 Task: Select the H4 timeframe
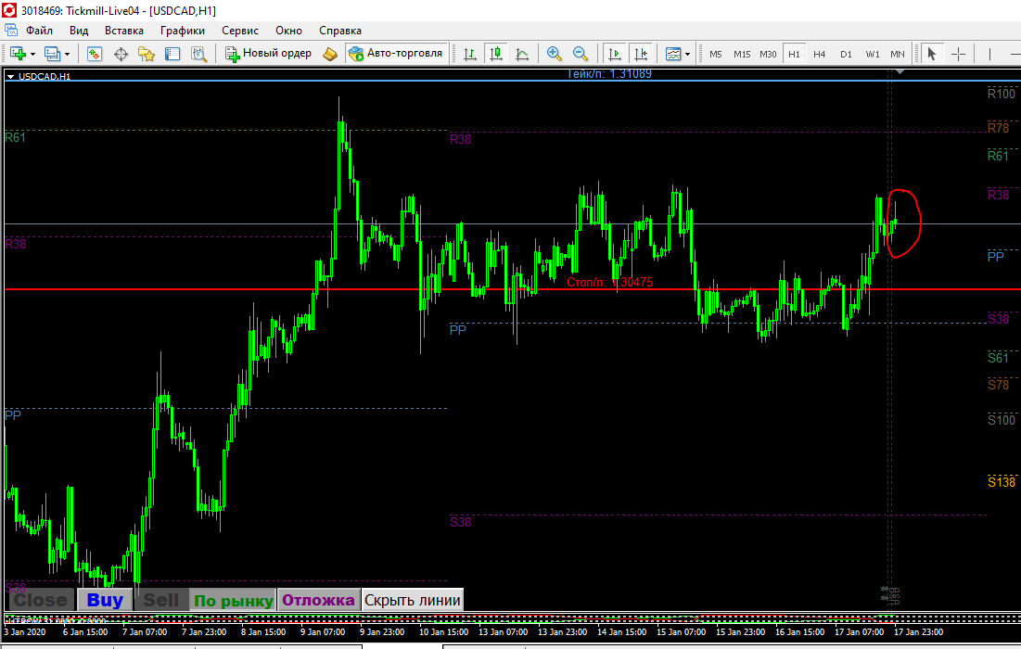coord(819,54)
